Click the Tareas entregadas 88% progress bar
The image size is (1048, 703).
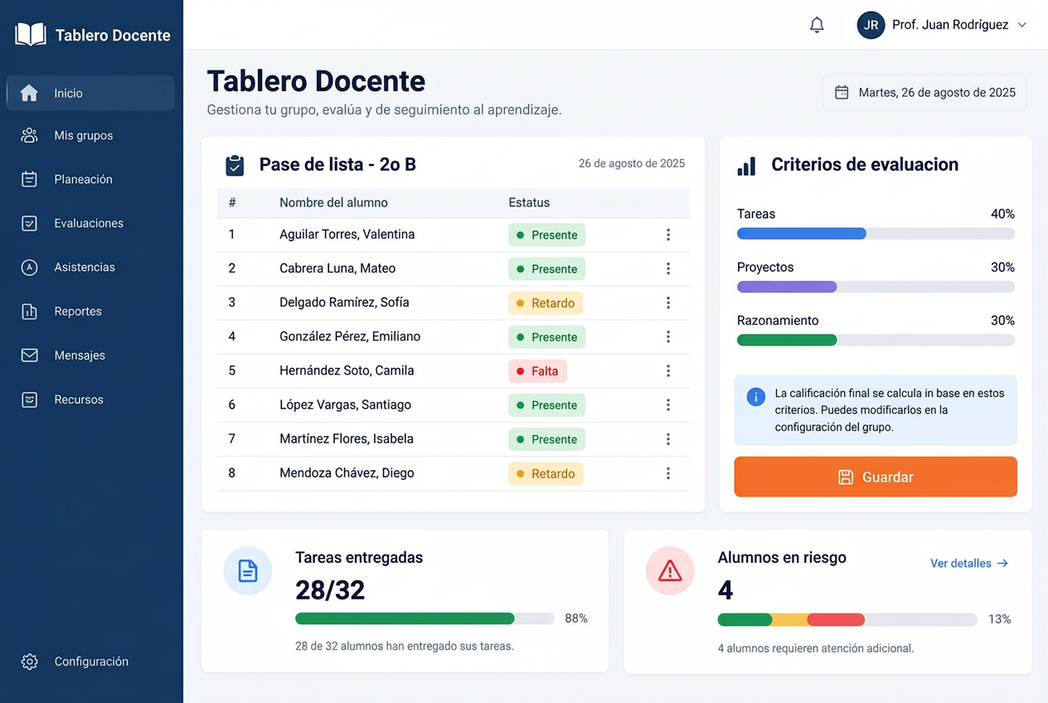coord(425,618)
